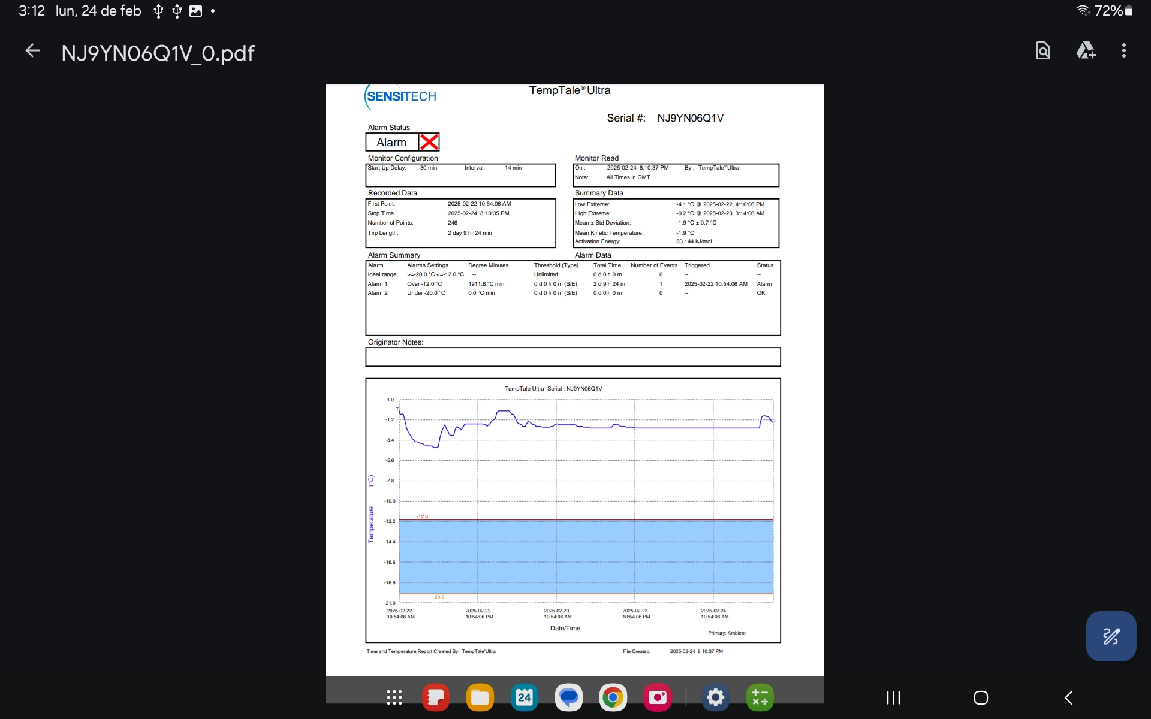Screen dimensions: 1151x719
Task: Tap the system back navigation chevron
Action: [x=1068, y=697]
